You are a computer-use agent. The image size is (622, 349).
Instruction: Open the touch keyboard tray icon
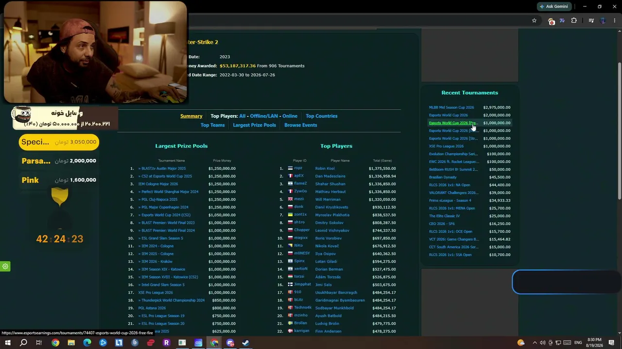tap(567, 343)
